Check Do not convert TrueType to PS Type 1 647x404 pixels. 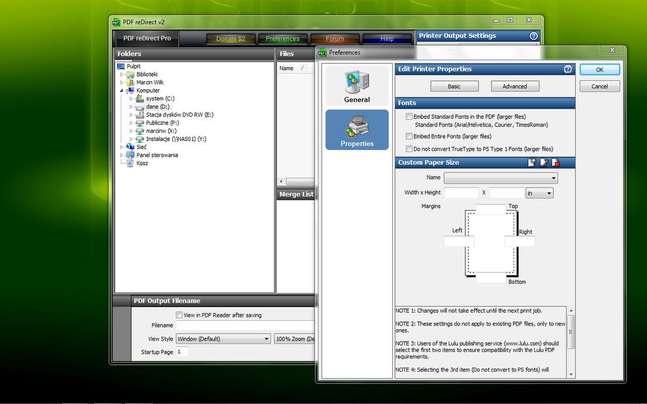coord(409,149)
